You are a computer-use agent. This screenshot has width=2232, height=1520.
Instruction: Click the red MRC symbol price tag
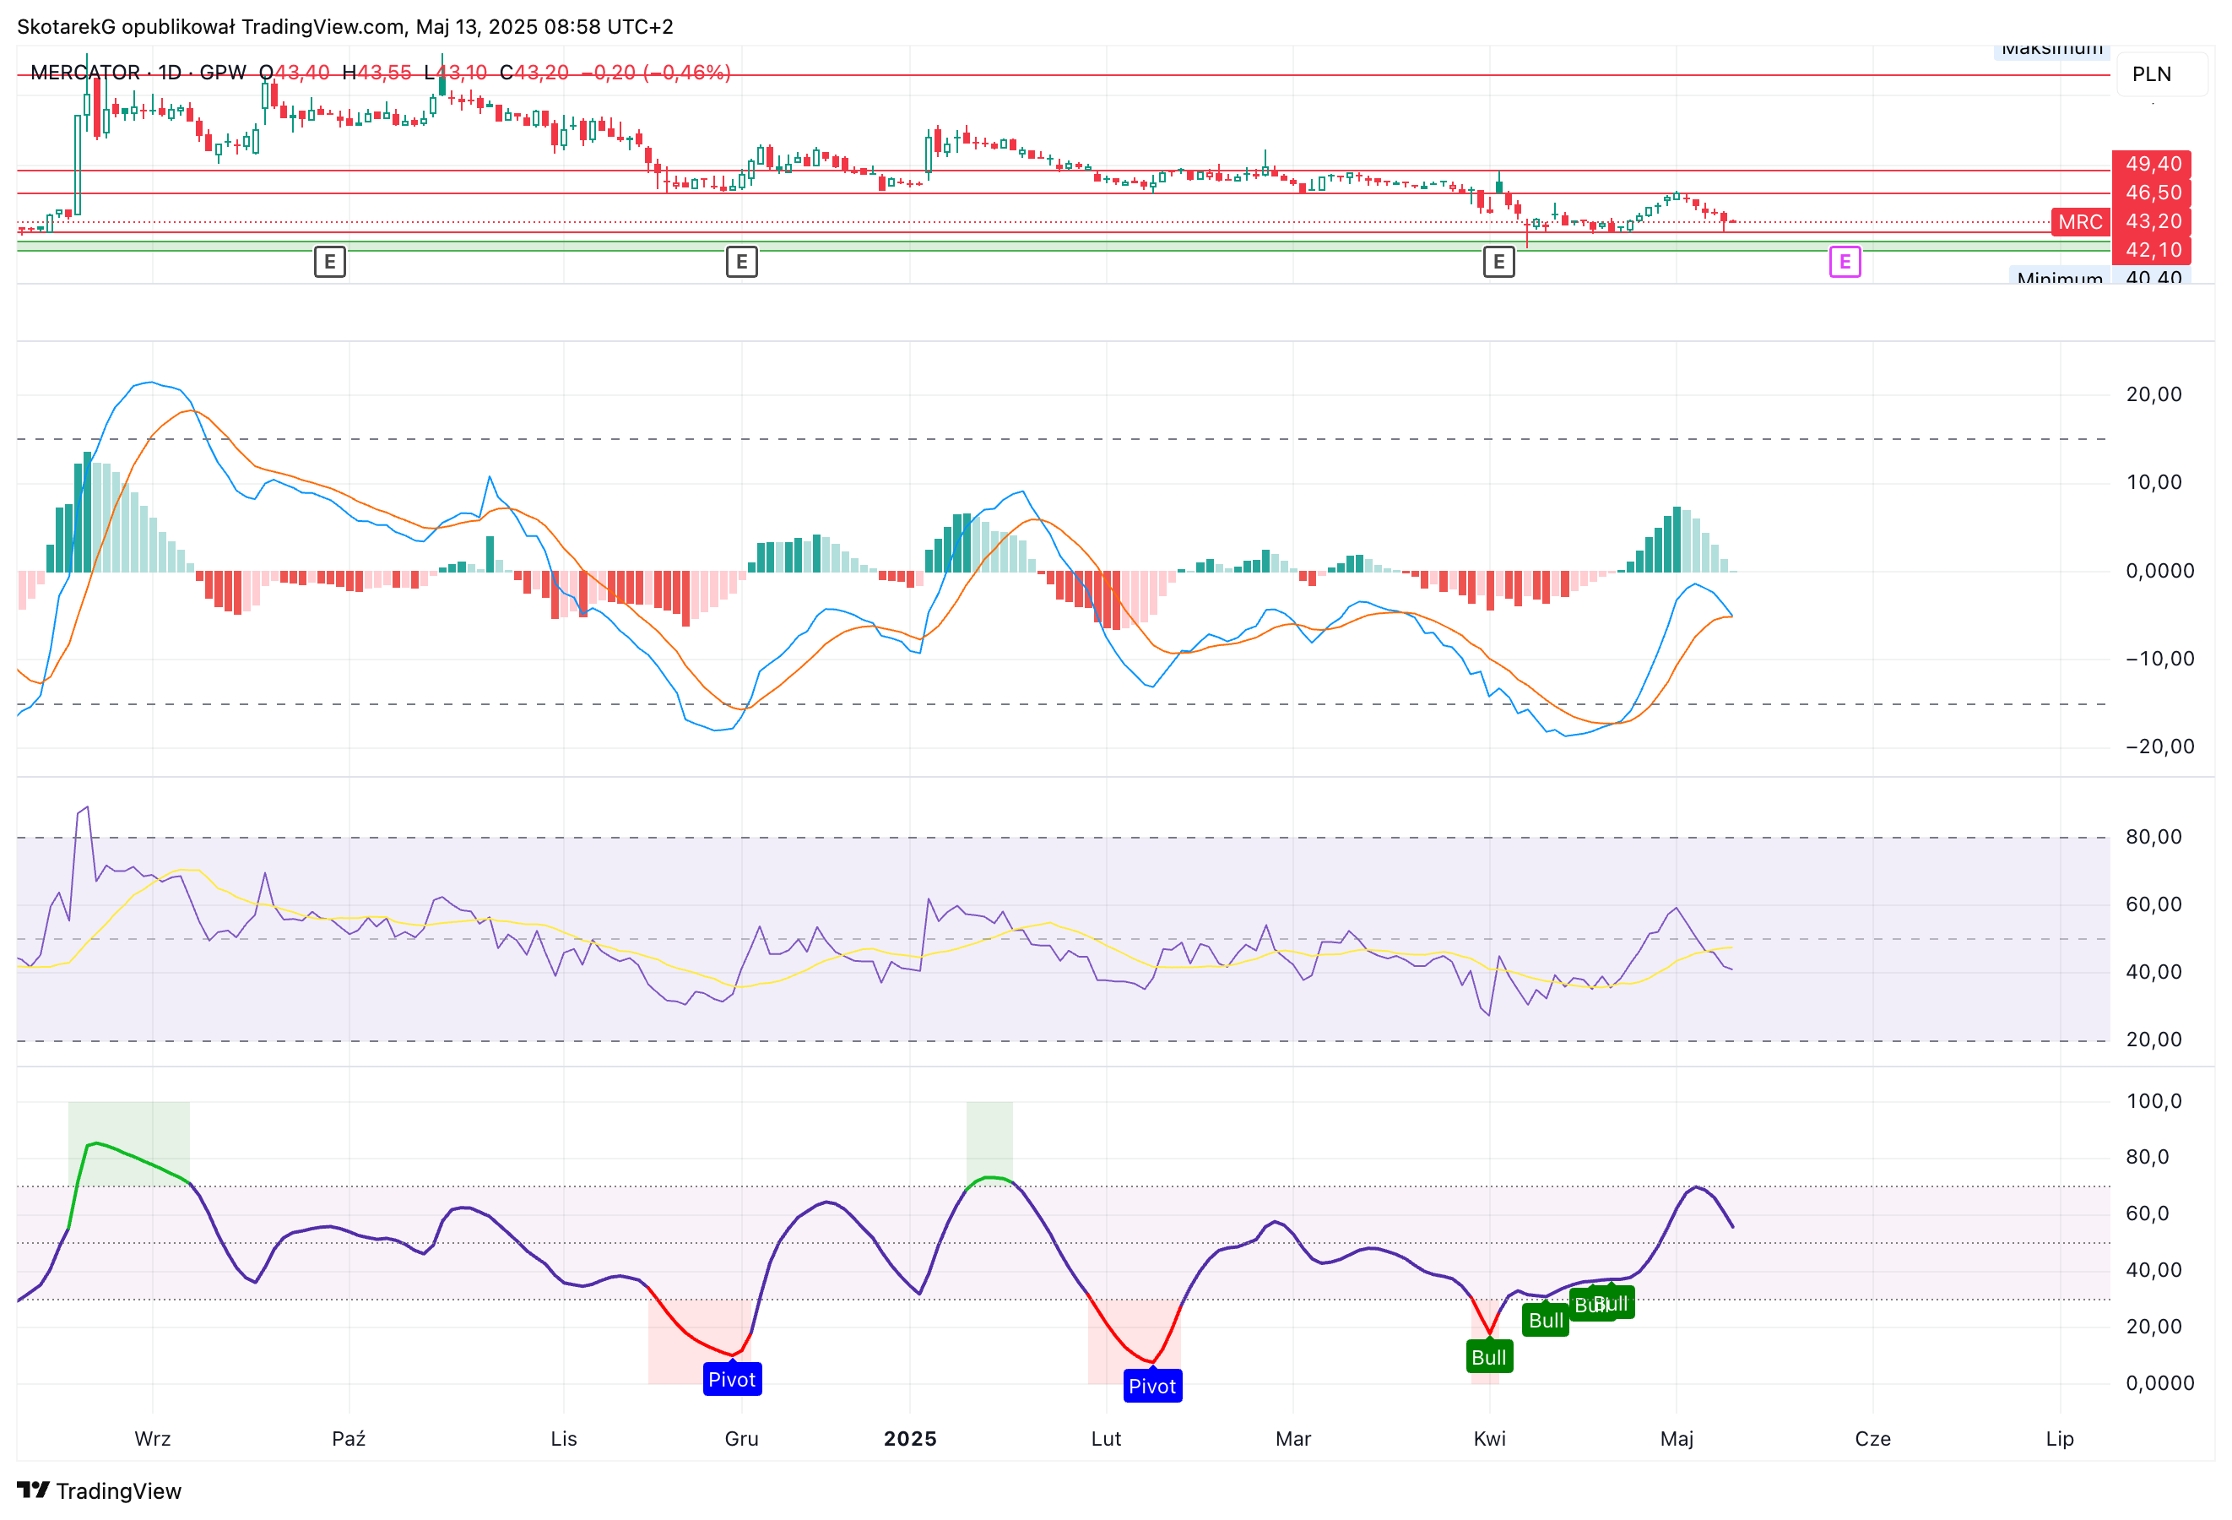[x=2080, y=222]
